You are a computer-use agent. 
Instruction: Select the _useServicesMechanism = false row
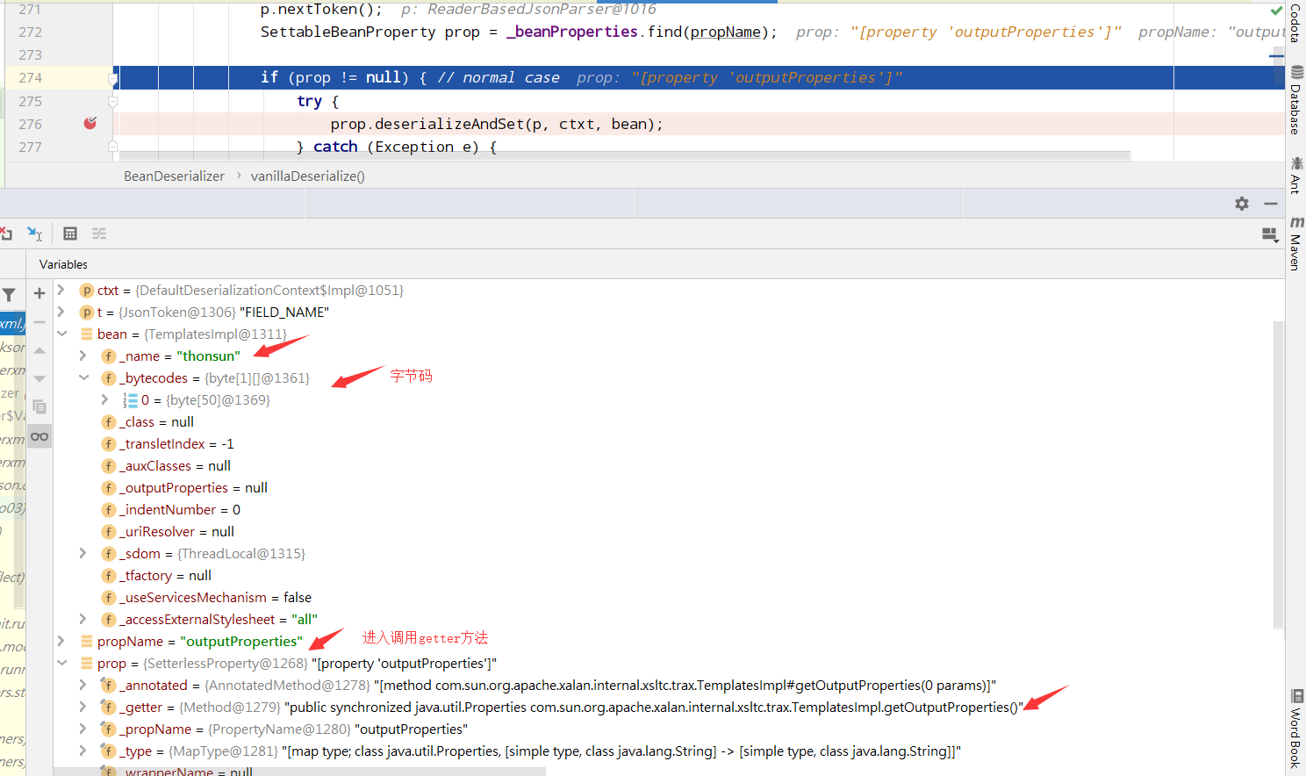(663, 597)
